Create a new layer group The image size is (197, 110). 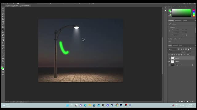point(187,101)
